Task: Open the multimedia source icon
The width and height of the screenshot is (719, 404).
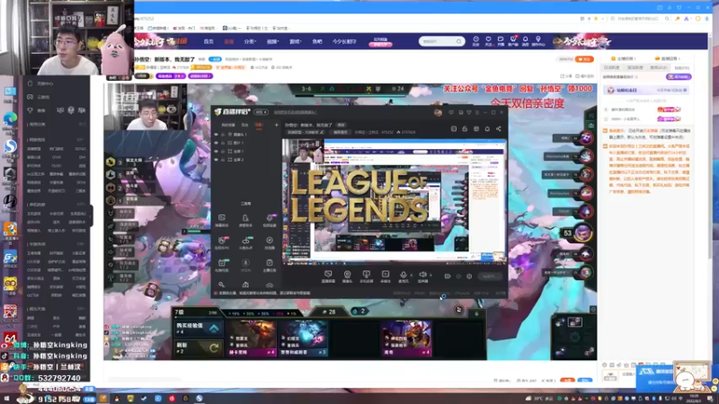Action: (x=386, y=276)
